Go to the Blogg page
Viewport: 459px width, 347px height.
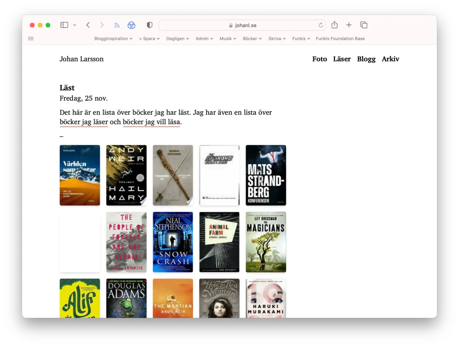366,59
